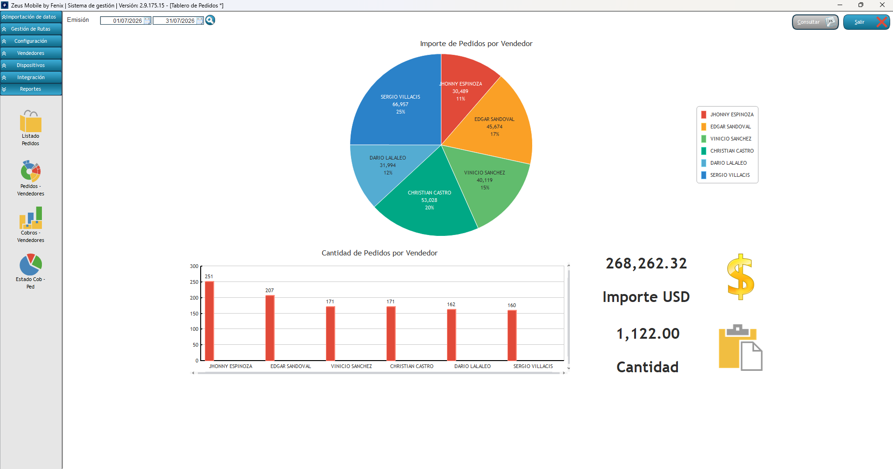Click the Zeus Mobile app icon in title bar

pos(5,5)
